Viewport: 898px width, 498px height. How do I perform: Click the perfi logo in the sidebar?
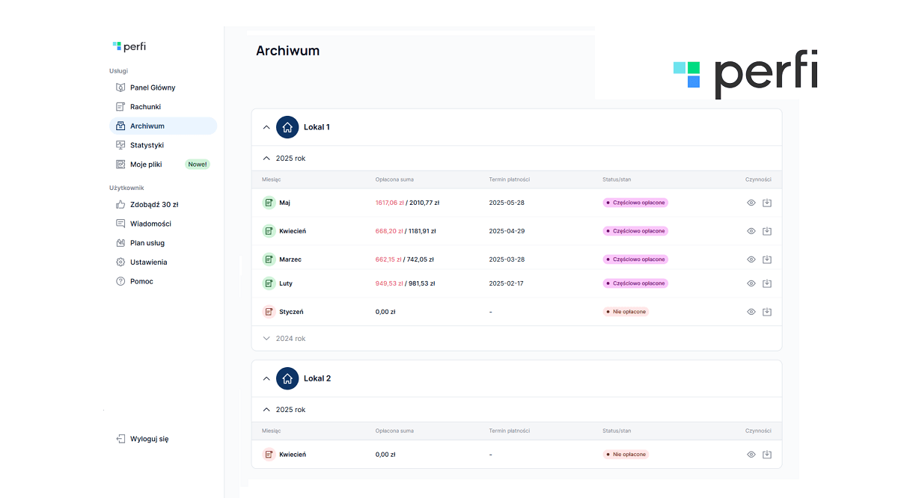coord(129,46)
